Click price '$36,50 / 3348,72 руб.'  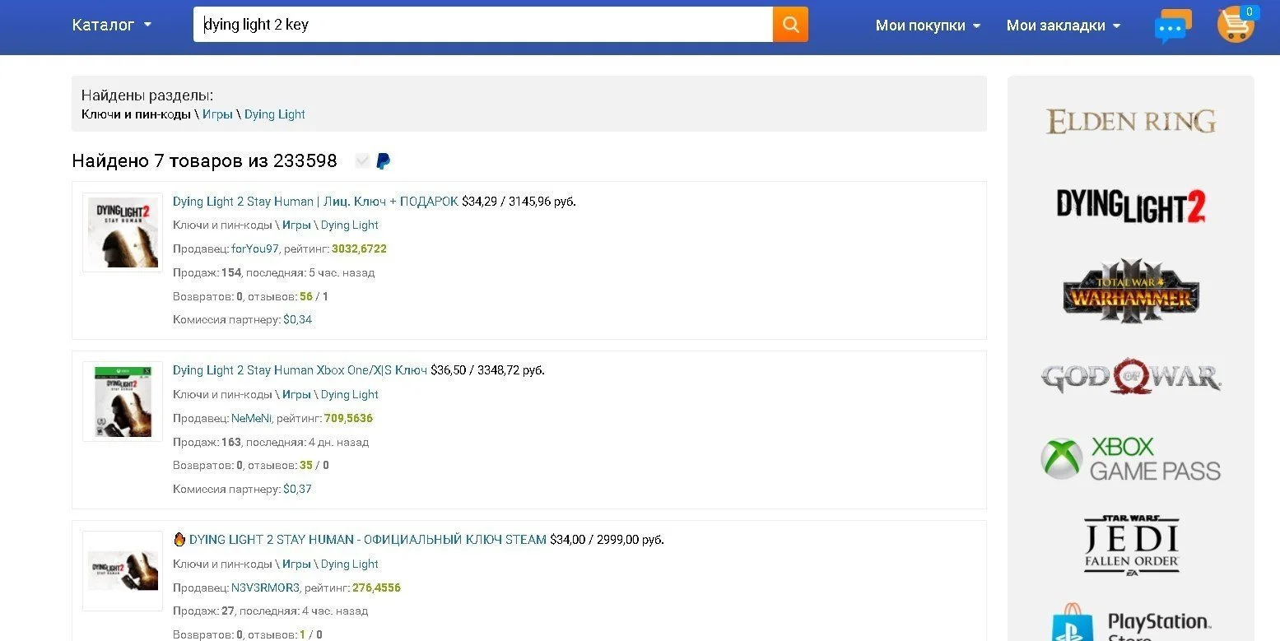click(x=487, y=370)
